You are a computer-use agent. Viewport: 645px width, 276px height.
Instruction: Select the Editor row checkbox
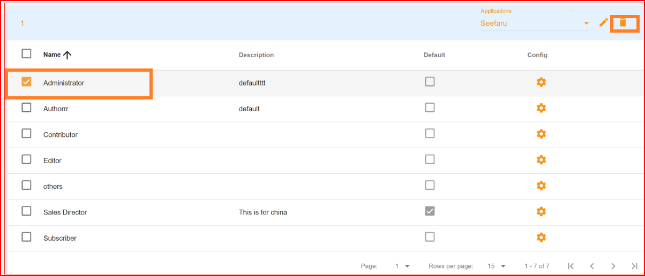coord(26,159)
